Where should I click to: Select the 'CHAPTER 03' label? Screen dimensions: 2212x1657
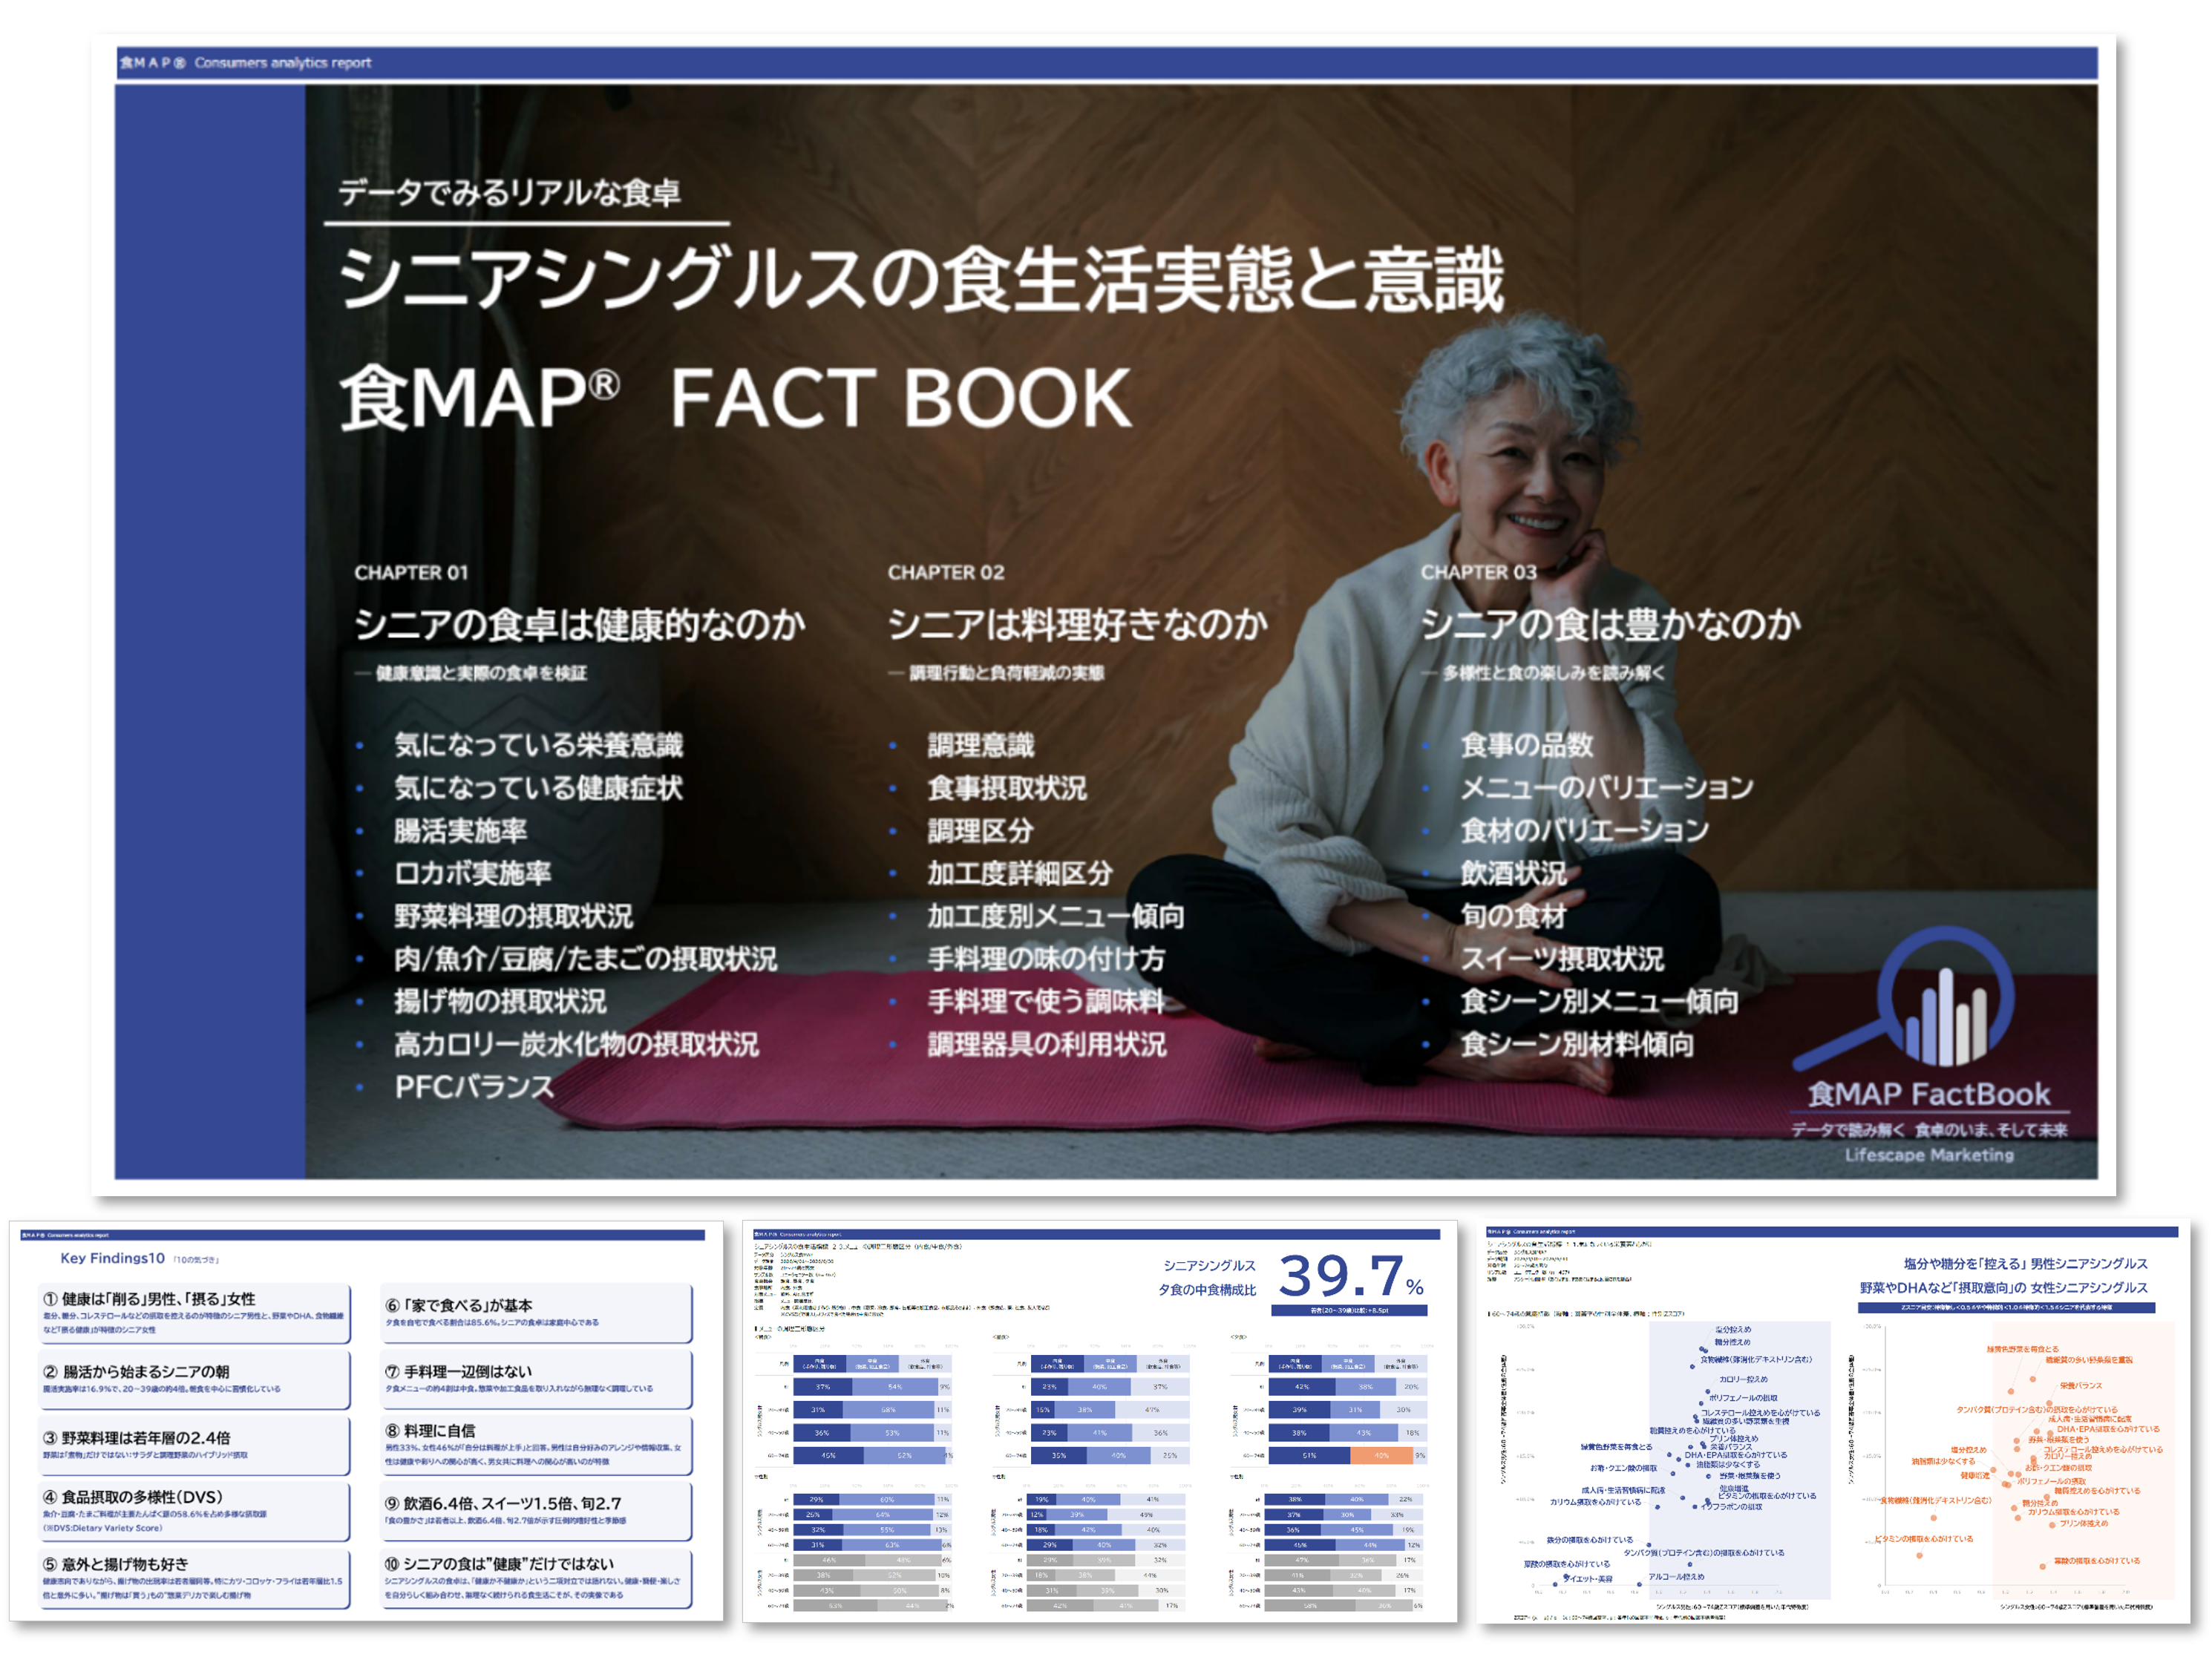coord(1479,573)
